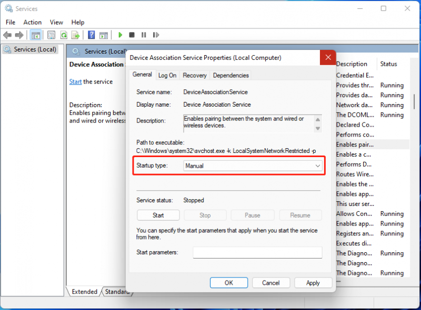
Task: Select the 'Routes Wire...' service row
Action: pos(373,174)
